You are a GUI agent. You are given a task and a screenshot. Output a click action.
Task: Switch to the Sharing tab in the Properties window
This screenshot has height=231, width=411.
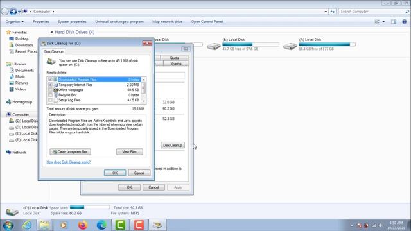click(175, 64)
